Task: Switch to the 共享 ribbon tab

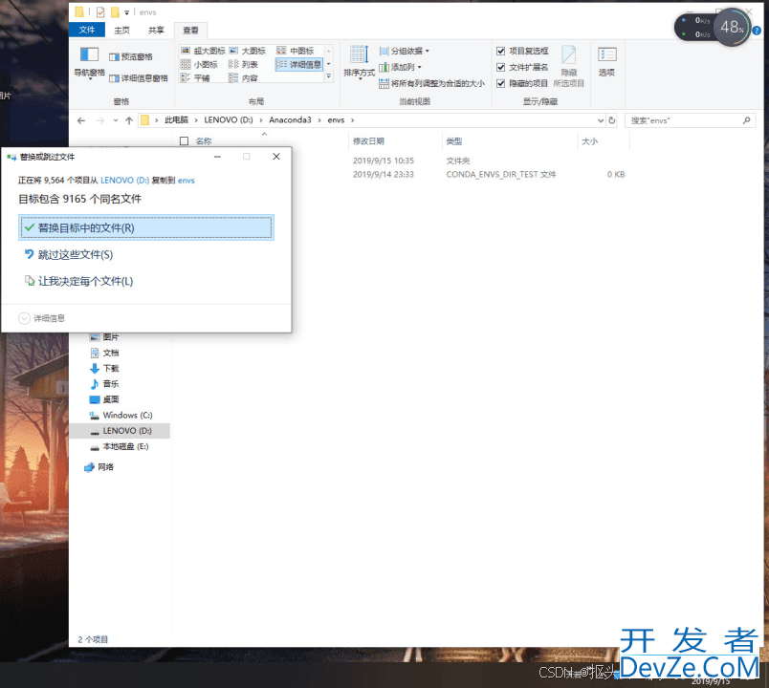Action: click(156, 30)
